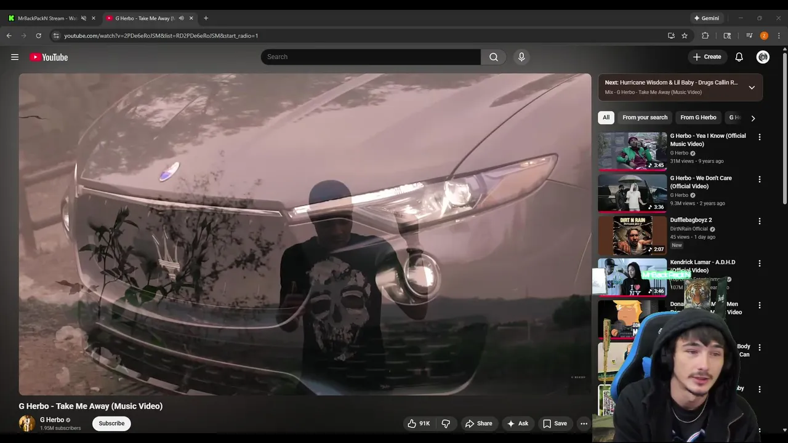The height and width of the screenshot is (443, 788).
Task: Open Chrome profile avatar Z
Action: (x=764, y=36)
